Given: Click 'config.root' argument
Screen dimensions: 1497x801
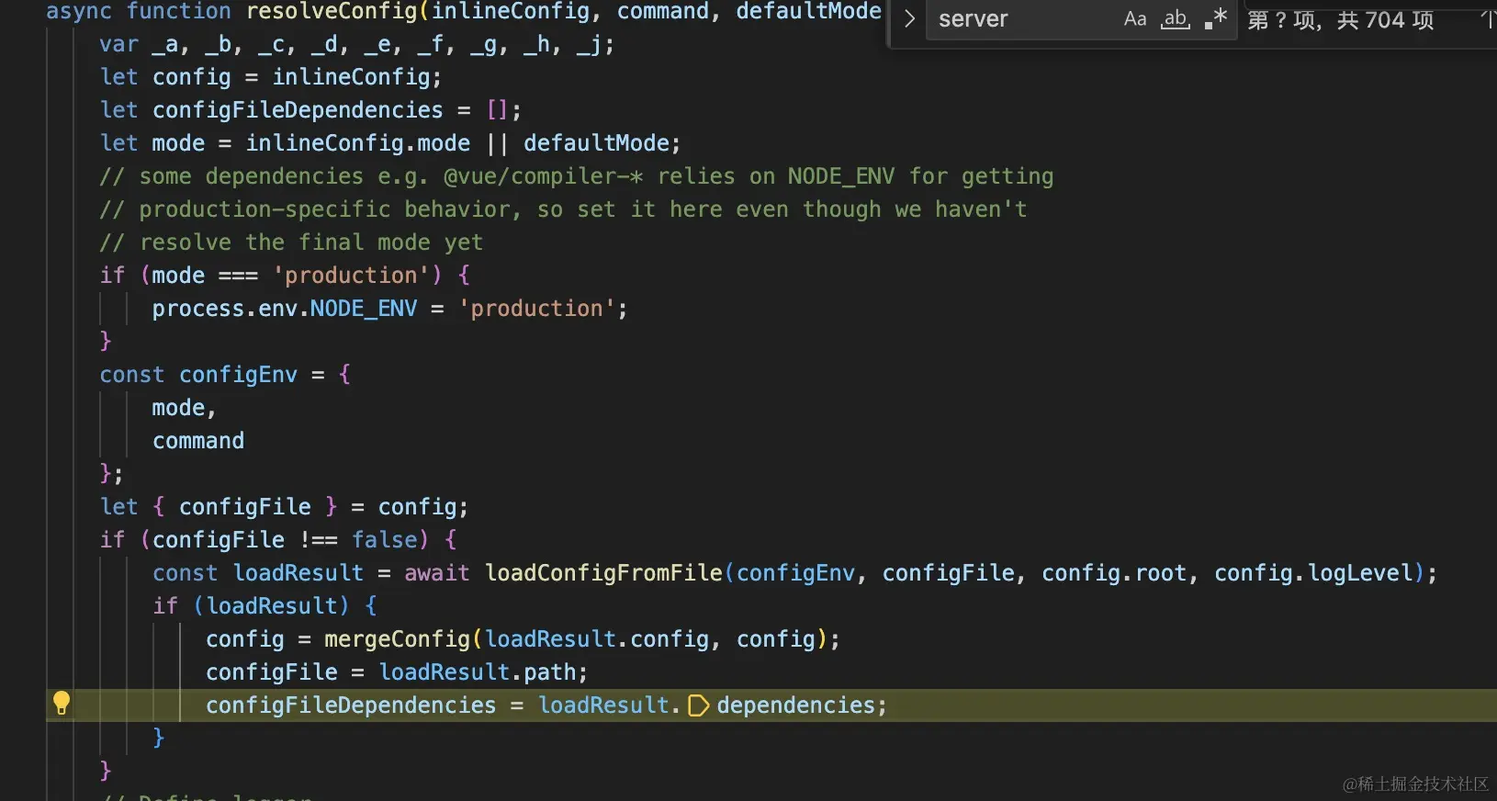Looking at the screenshot, I should pos(1114,573).
